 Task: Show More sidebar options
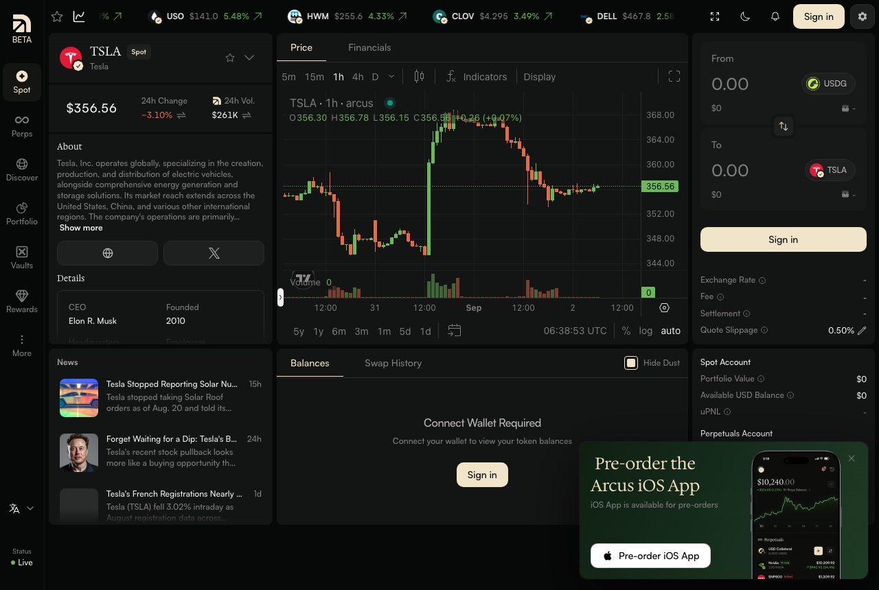22,345
